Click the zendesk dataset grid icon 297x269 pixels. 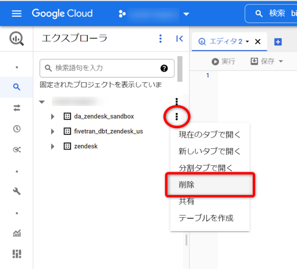[x=67, y=146]
